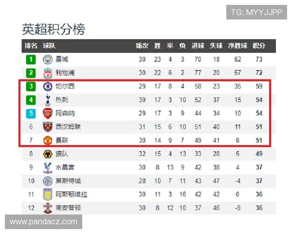The width and height of the screenshot is (292, 234).
Task: Click the Chelsea club crest
Action: pyautogui.click(x=48, y=87)
